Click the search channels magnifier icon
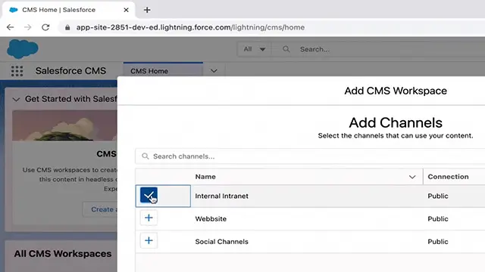485x272 pixels. 145,156
